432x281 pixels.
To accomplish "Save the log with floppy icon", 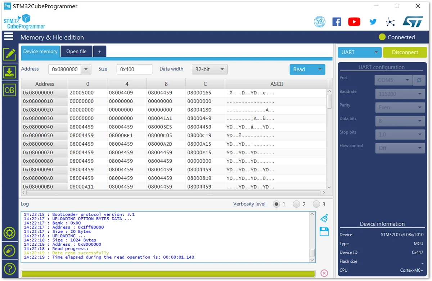I will pos(324,231).
